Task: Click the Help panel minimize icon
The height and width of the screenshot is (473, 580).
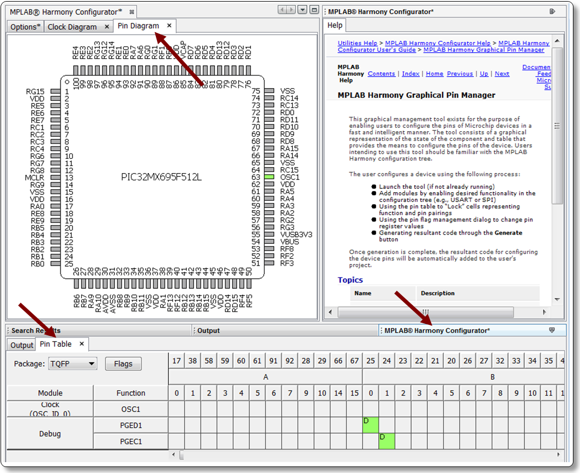Action: (x=552, y=11)
